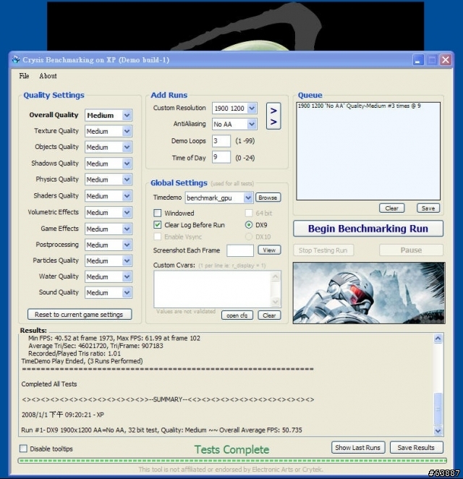The image size is (463, 479).
Task: Click the Stop Testing Run button
Action: pos(323,250)
